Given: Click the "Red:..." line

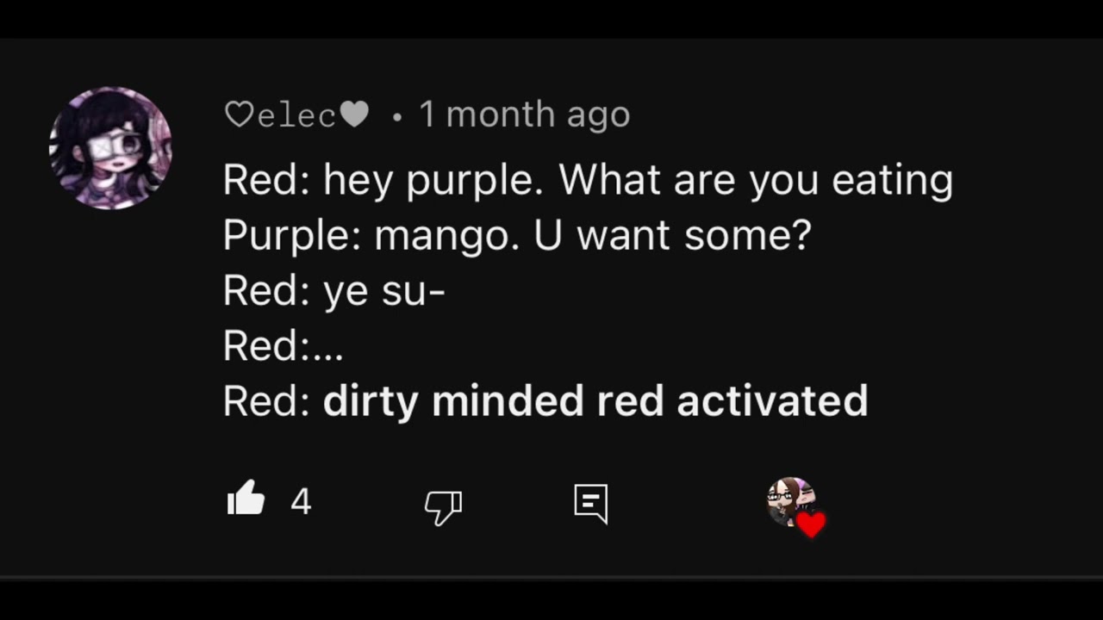Looking at the screenshot, I should [x=283, y=346].
